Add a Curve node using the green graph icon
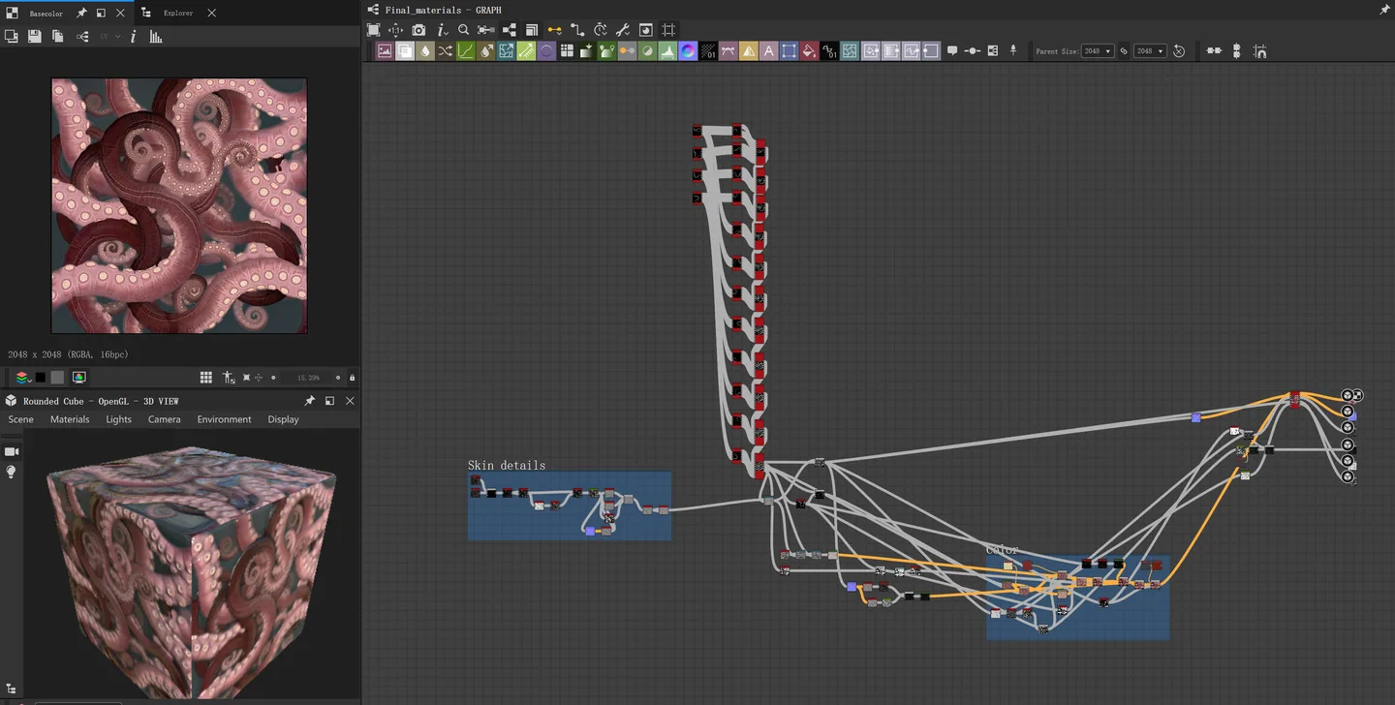Viewport: 1395px width, 705px height. 466,51
